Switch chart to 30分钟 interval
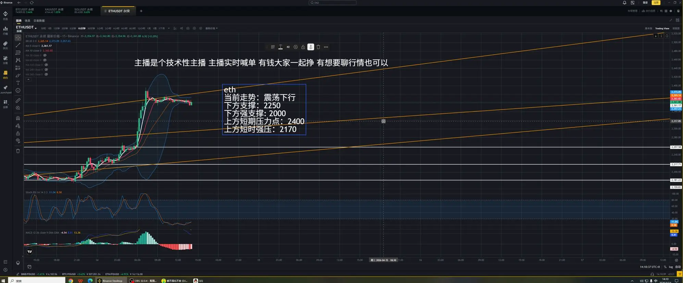This screenshot has height=283, width=683. click(x=91, y=28)
